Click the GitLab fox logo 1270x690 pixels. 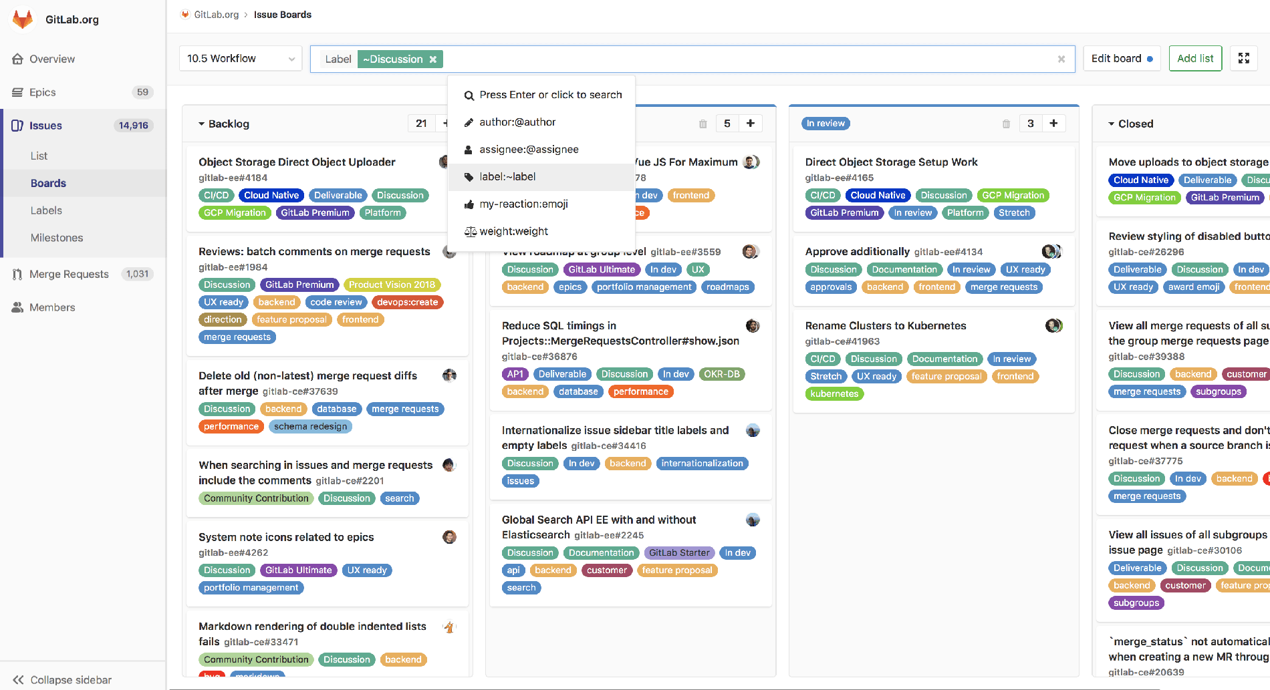pos(22,19)
